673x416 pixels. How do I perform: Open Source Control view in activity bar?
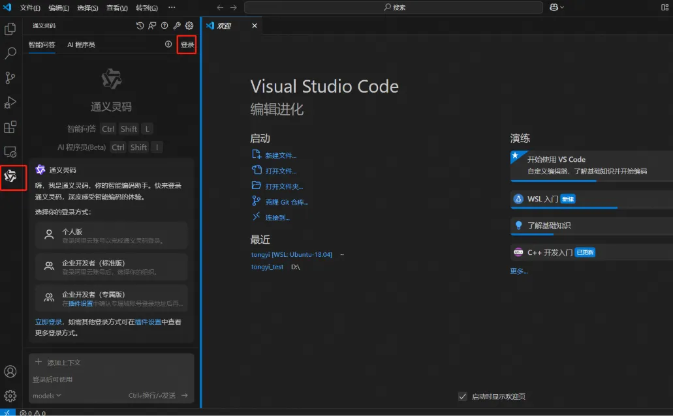click(10, 78)
